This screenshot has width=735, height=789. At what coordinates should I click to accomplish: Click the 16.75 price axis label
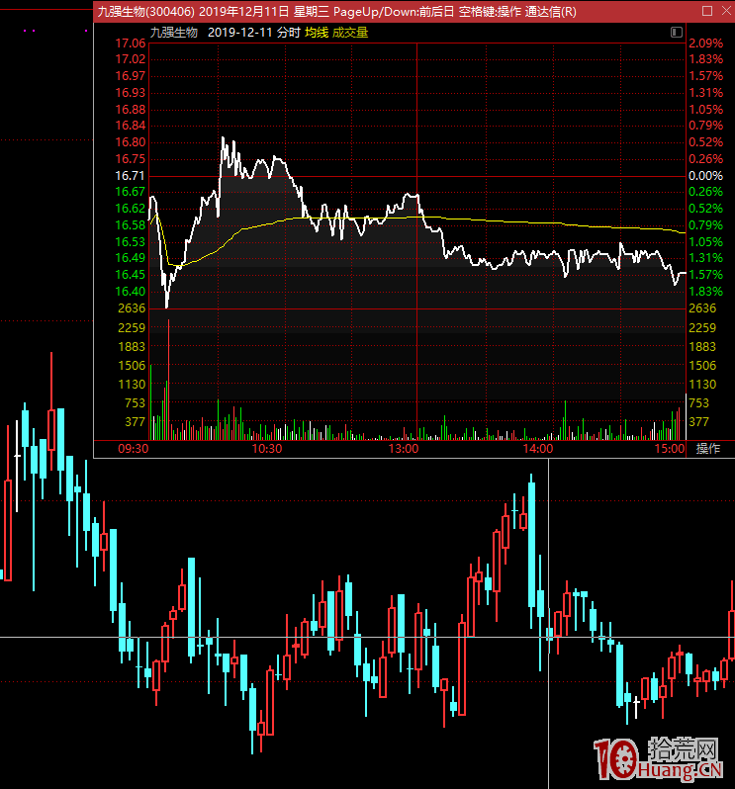tap(131, 158)
